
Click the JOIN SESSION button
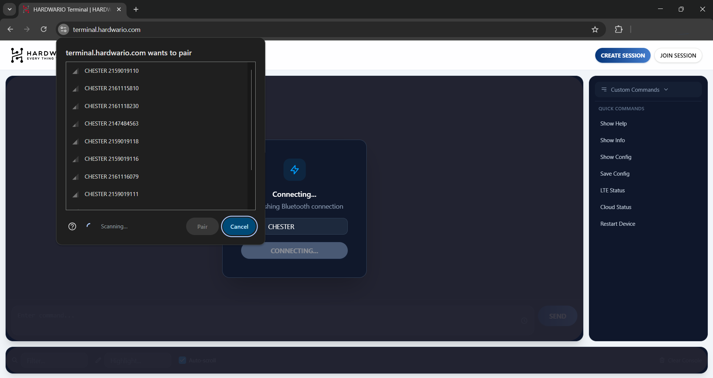point(678,56)
